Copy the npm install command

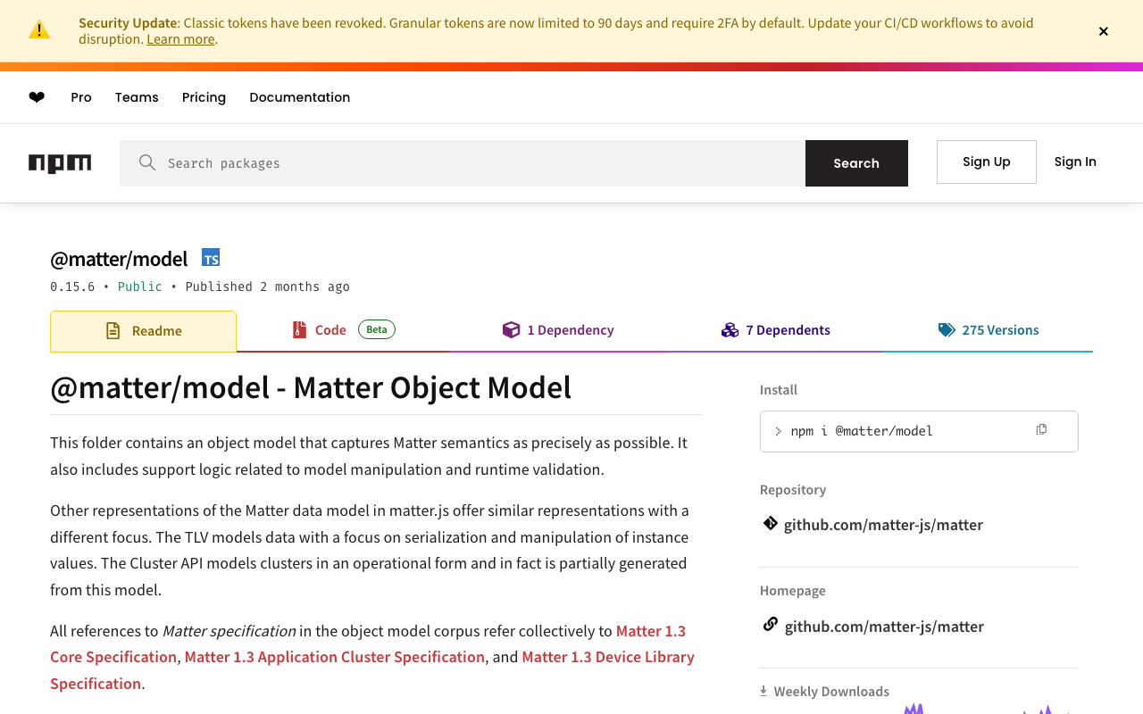1041,430
